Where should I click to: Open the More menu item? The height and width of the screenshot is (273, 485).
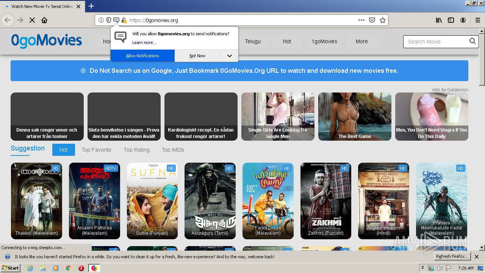(x=361, y=41)
